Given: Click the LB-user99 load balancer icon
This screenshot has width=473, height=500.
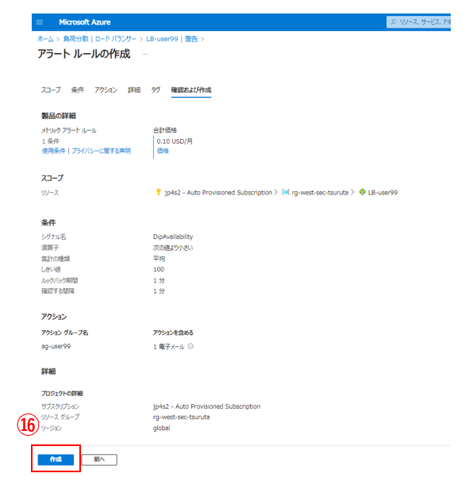Looking at the screenshot, I should click(363, 192).
